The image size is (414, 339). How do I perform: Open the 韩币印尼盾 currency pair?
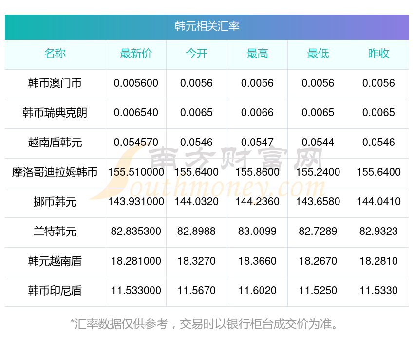point(55,291)
